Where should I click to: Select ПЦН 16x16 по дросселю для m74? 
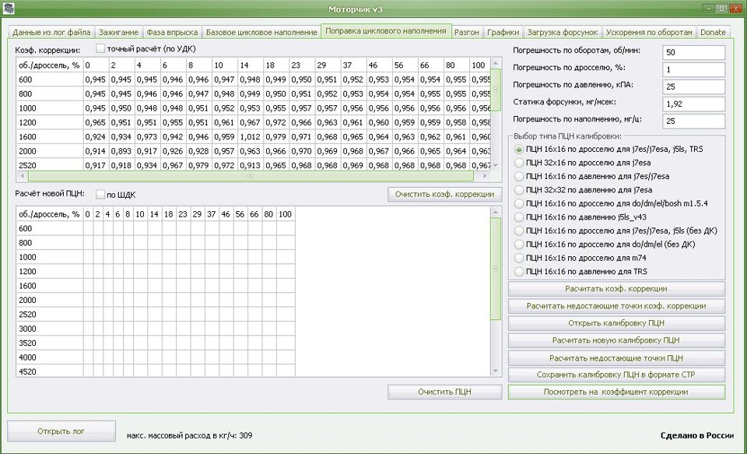pyautogui.click(x=519, y=258)
